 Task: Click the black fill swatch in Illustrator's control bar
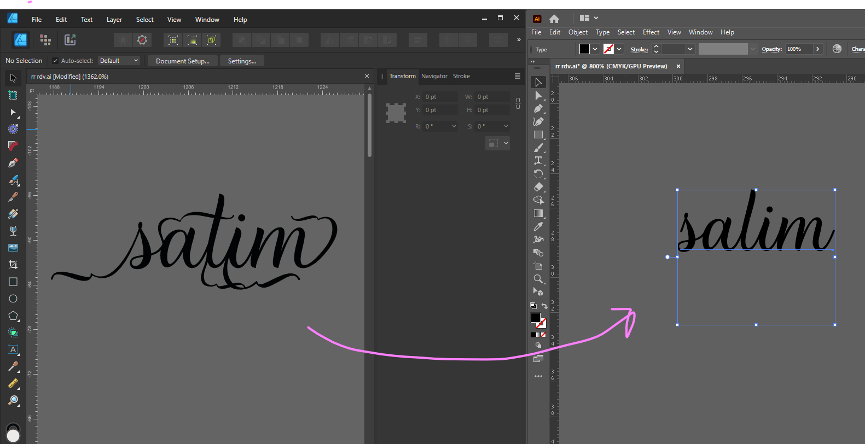point(584,49)
